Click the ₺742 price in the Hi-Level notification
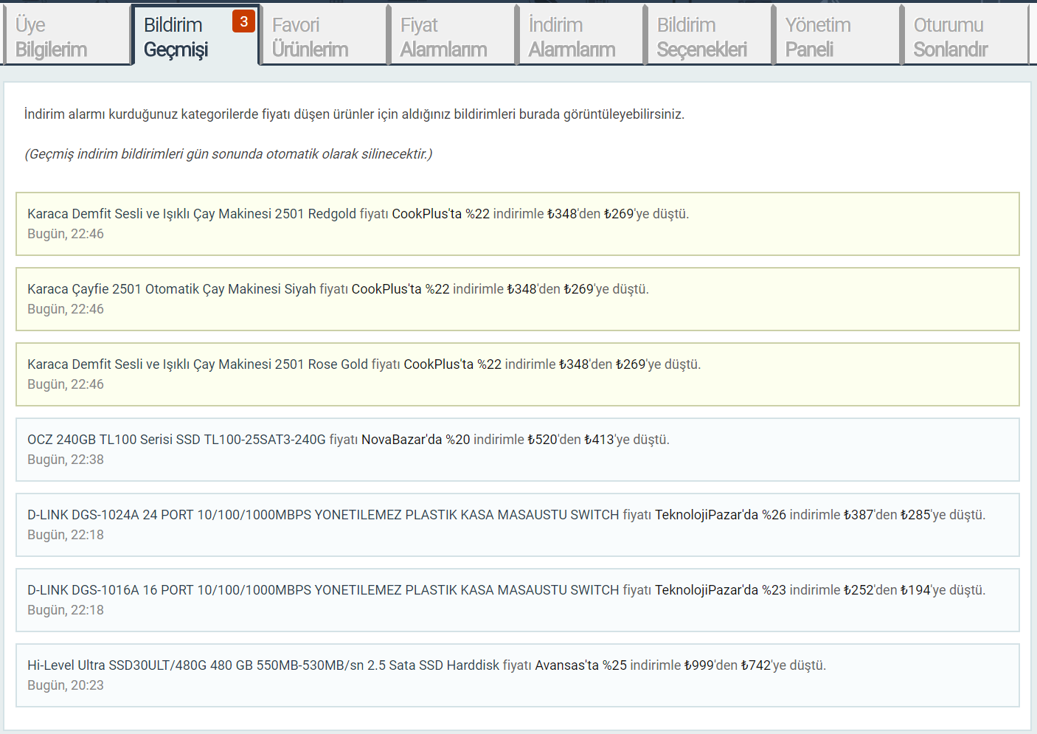 click(x=756, y=665)
